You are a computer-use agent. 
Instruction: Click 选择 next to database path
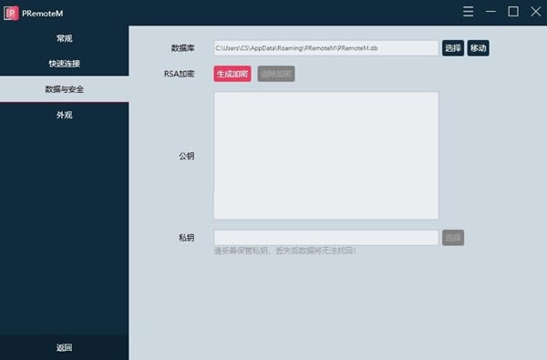pyautogui.click(x=453, y=47)
